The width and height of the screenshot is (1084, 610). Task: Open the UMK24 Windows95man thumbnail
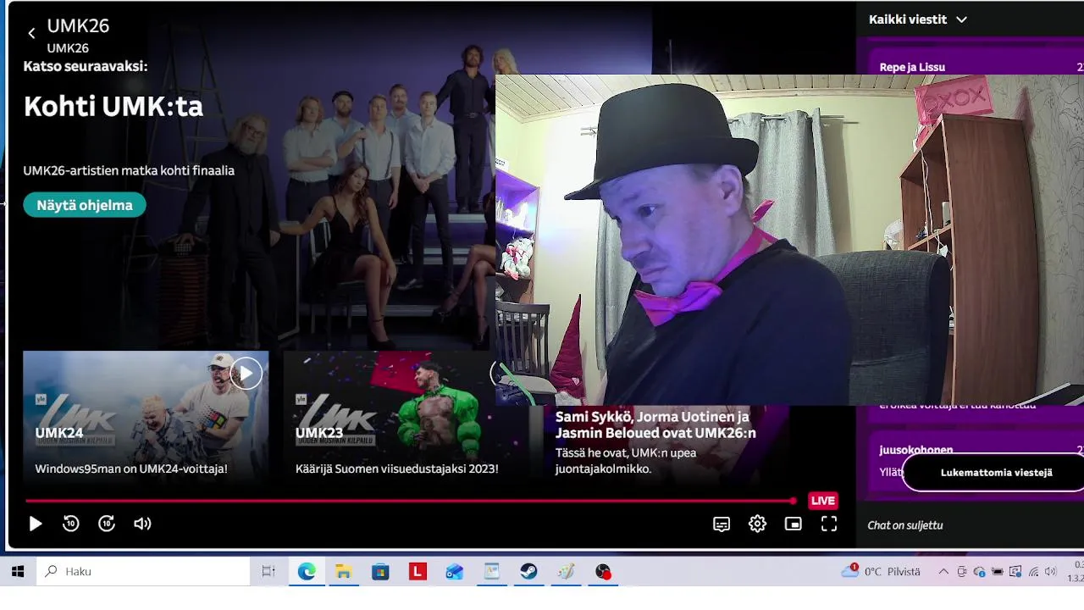tap(146, 416)
